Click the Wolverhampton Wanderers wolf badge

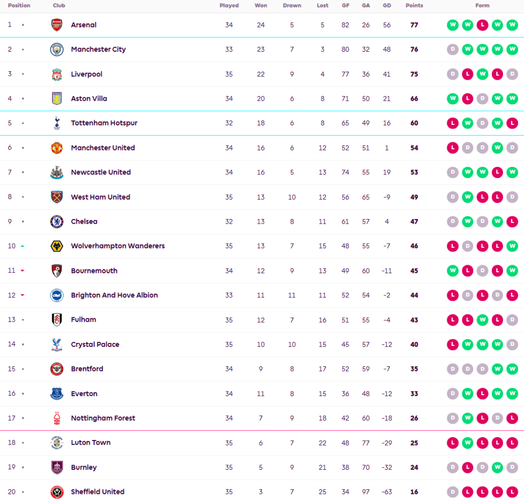coord(57,246)
